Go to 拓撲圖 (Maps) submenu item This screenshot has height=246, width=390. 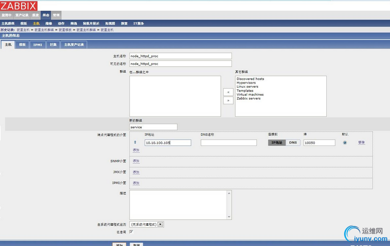pos(110,24)
